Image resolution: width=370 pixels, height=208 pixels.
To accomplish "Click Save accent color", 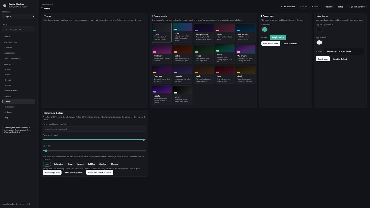I will click(271, 44).
